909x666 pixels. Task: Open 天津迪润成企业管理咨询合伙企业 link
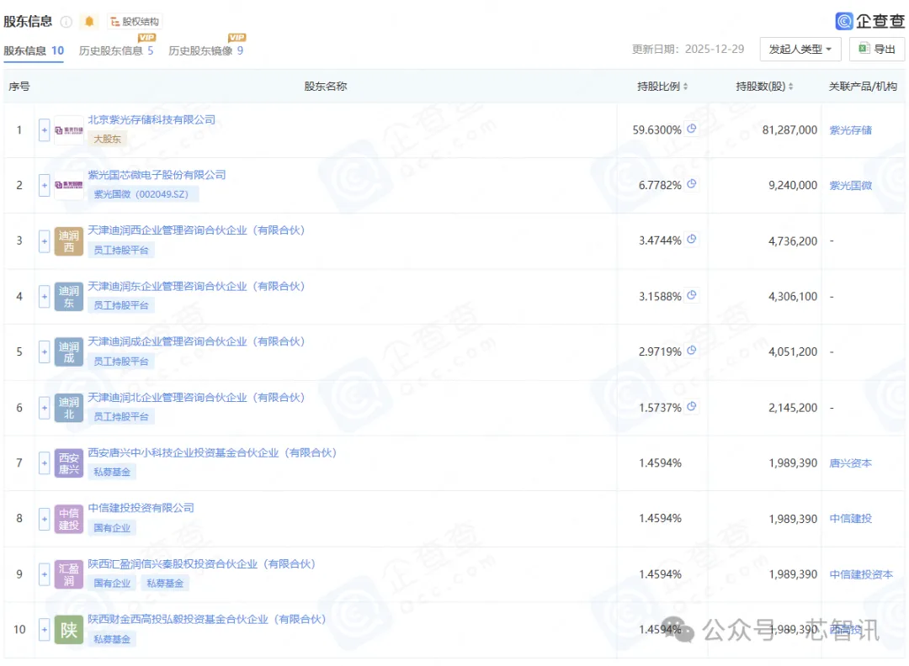pos(196,341)
